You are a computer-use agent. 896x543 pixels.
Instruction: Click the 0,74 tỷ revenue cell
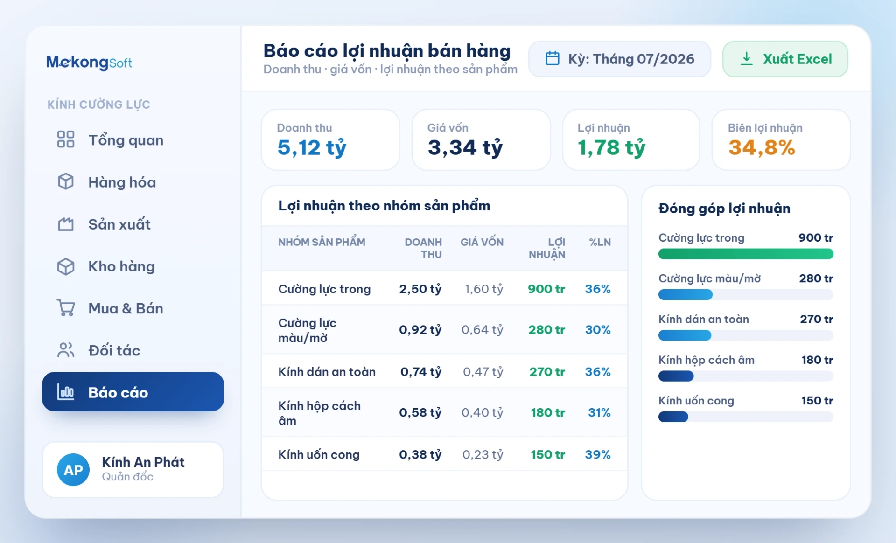coord(421,372)
